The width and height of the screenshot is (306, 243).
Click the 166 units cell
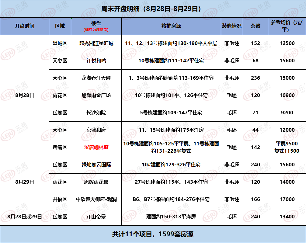256,200
